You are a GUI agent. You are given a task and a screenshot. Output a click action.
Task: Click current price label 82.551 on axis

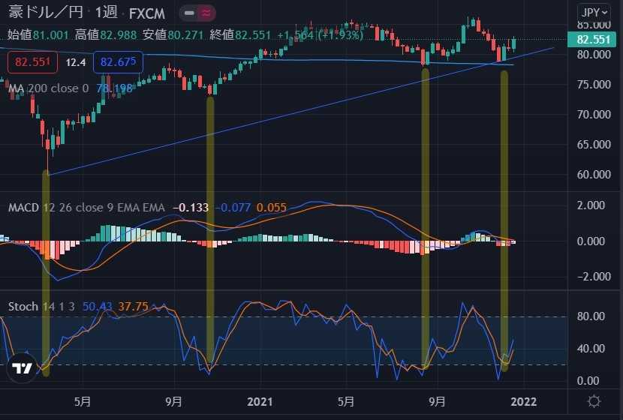click(x=593, y=39)
